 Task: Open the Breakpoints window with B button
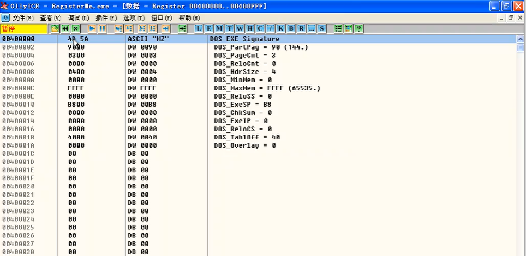pyautogui.click(x=291, y=29)
